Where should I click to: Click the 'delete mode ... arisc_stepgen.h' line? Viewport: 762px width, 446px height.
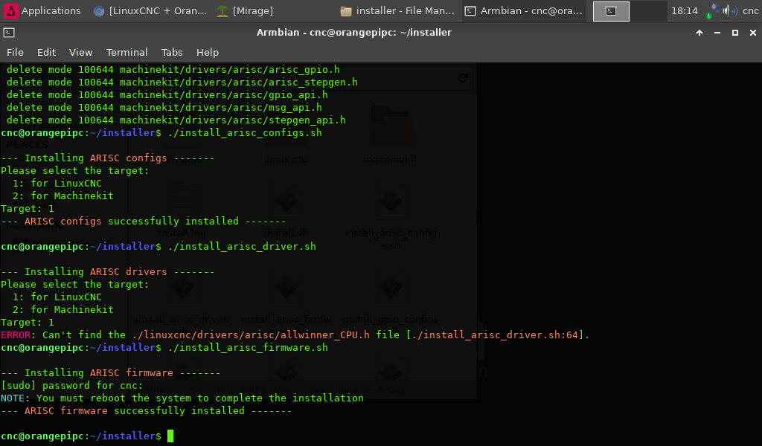[x=182, y=83]
